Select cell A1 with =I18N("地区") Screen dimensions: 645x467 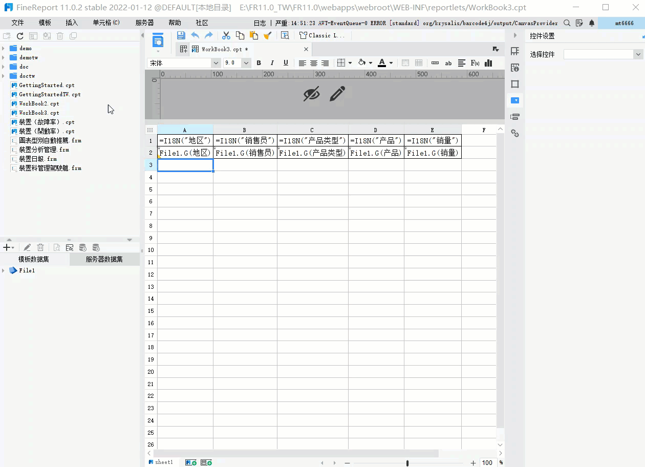(185, 140)
